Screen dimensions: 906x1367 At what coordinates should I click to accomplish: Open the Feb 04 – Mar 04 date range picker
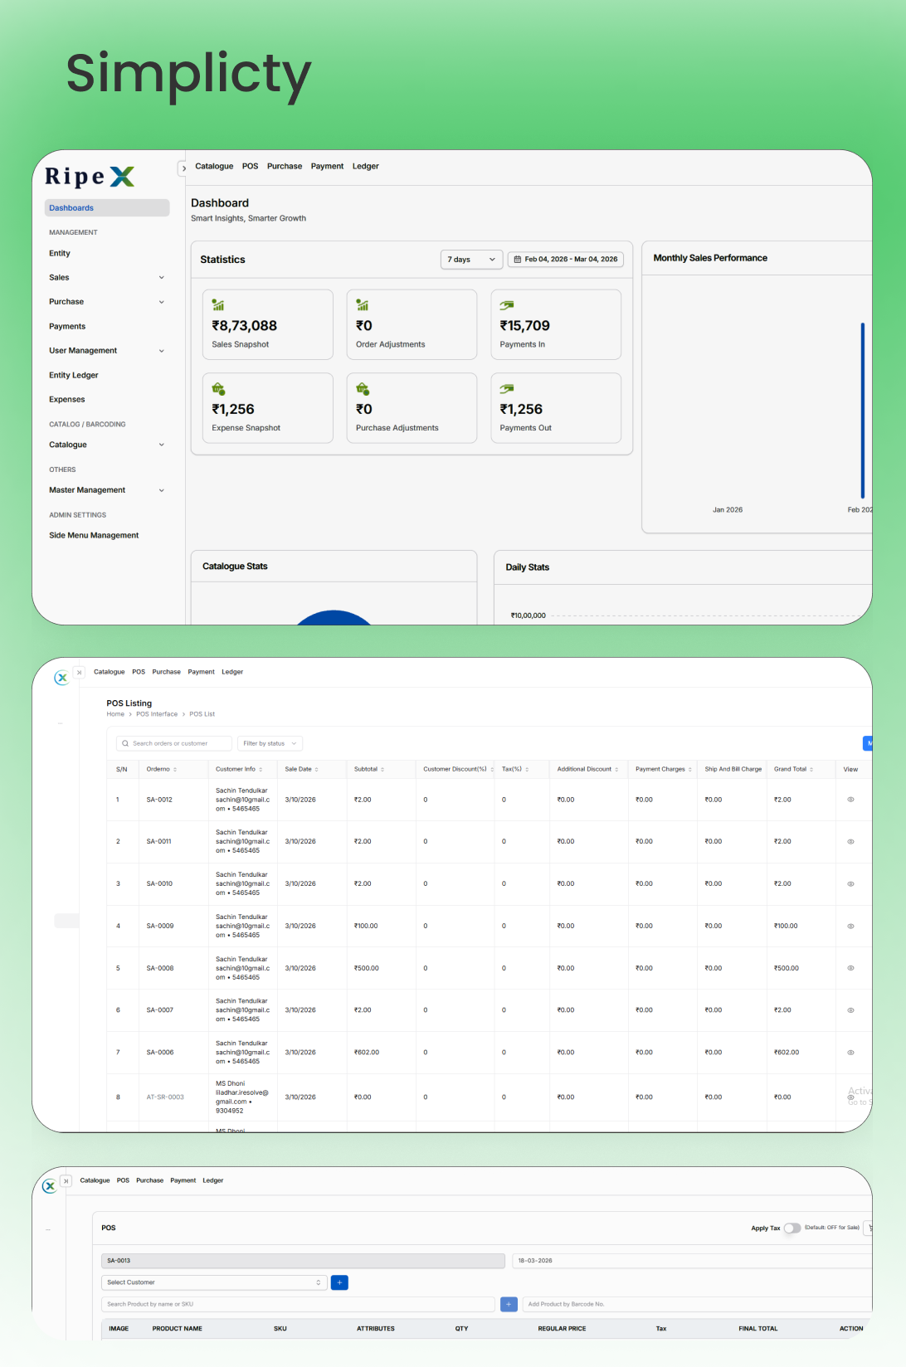point(565,260)
